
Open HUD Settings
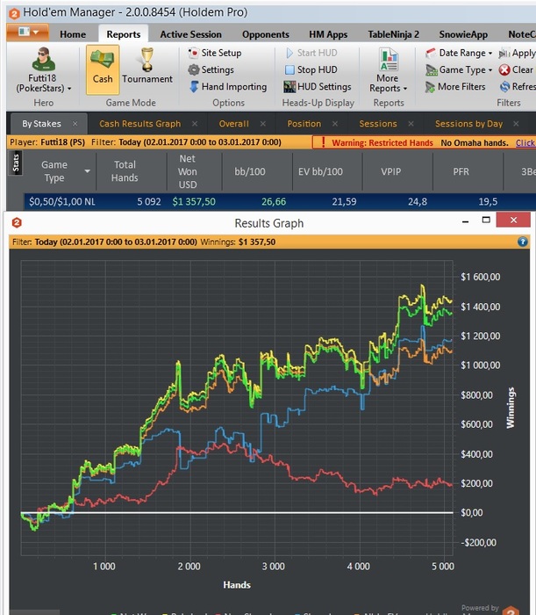[x=318, y=87]
